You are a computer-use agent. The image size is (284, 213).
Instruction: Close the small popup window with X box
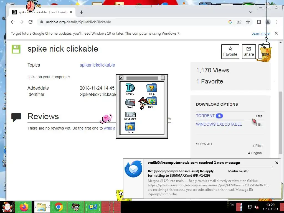pos(121,78)
